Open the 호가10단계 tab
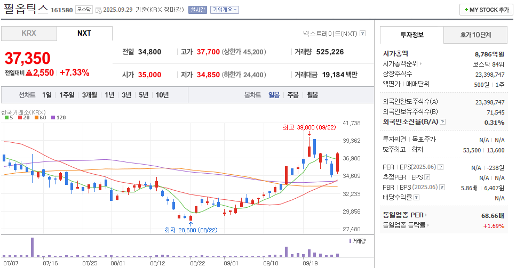The image size is (516, 268). [475, 35]
